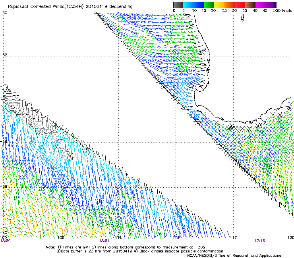This screenshot has height=258, width=294.
Task: Click the "Data buffer is 22 hrs" note
Action: point(140,251)
